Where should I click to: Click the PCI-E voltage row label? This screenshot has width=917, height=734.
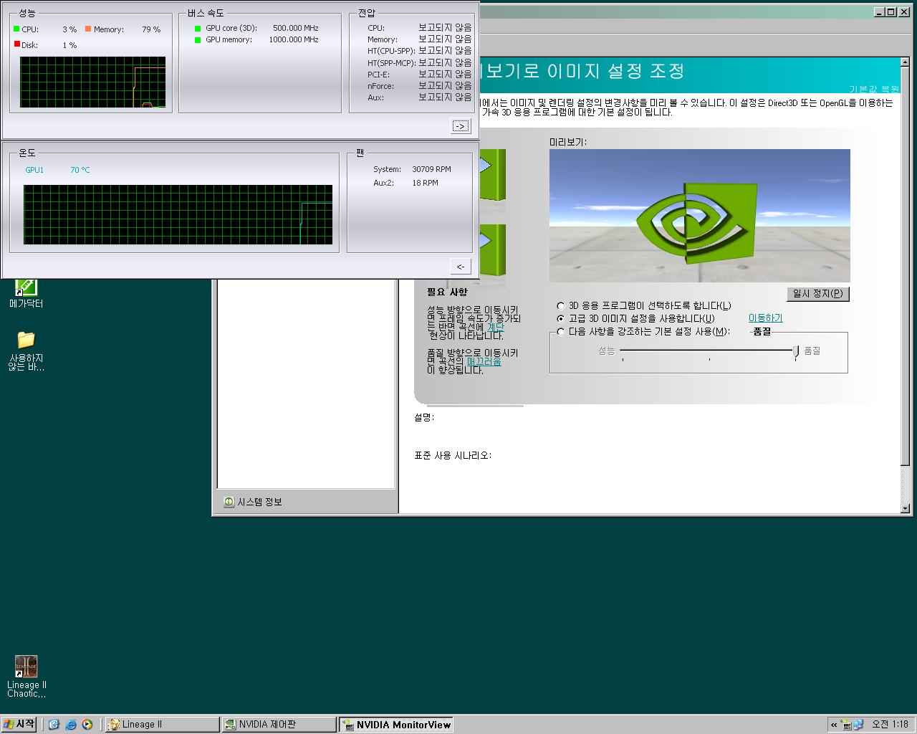(x=378, y=75)
